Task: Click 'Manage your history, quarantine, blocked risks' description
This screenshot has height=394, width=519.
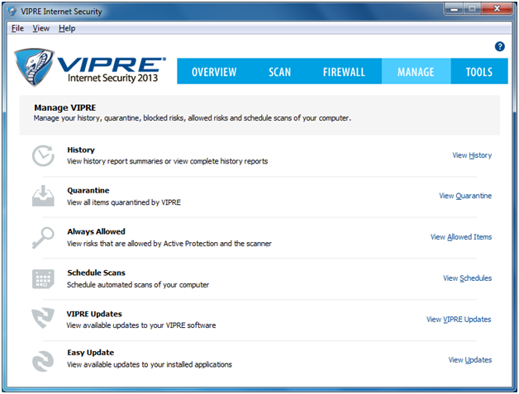Action: 192,118
